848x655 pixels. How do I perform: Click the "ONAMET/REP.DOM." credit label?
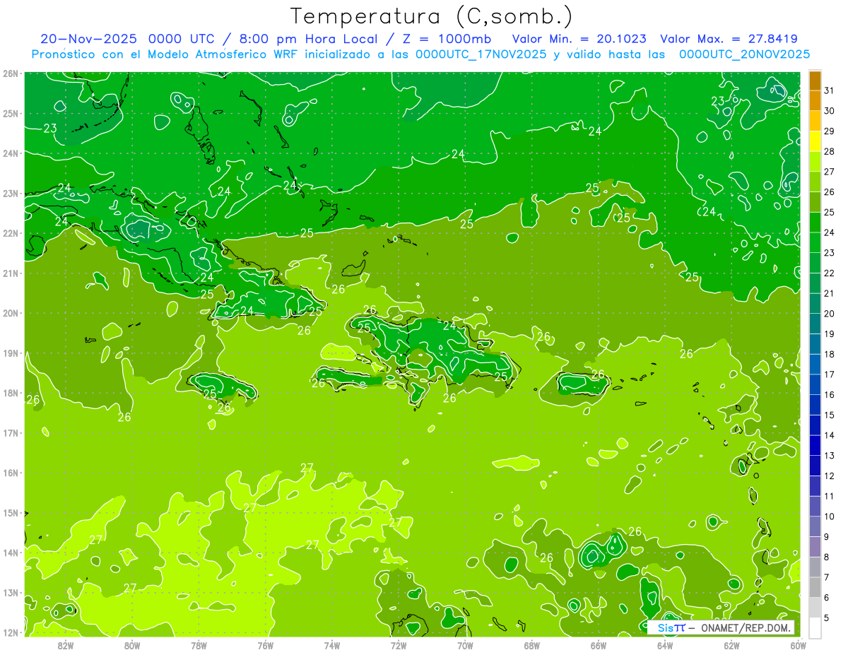pos(746,627)
